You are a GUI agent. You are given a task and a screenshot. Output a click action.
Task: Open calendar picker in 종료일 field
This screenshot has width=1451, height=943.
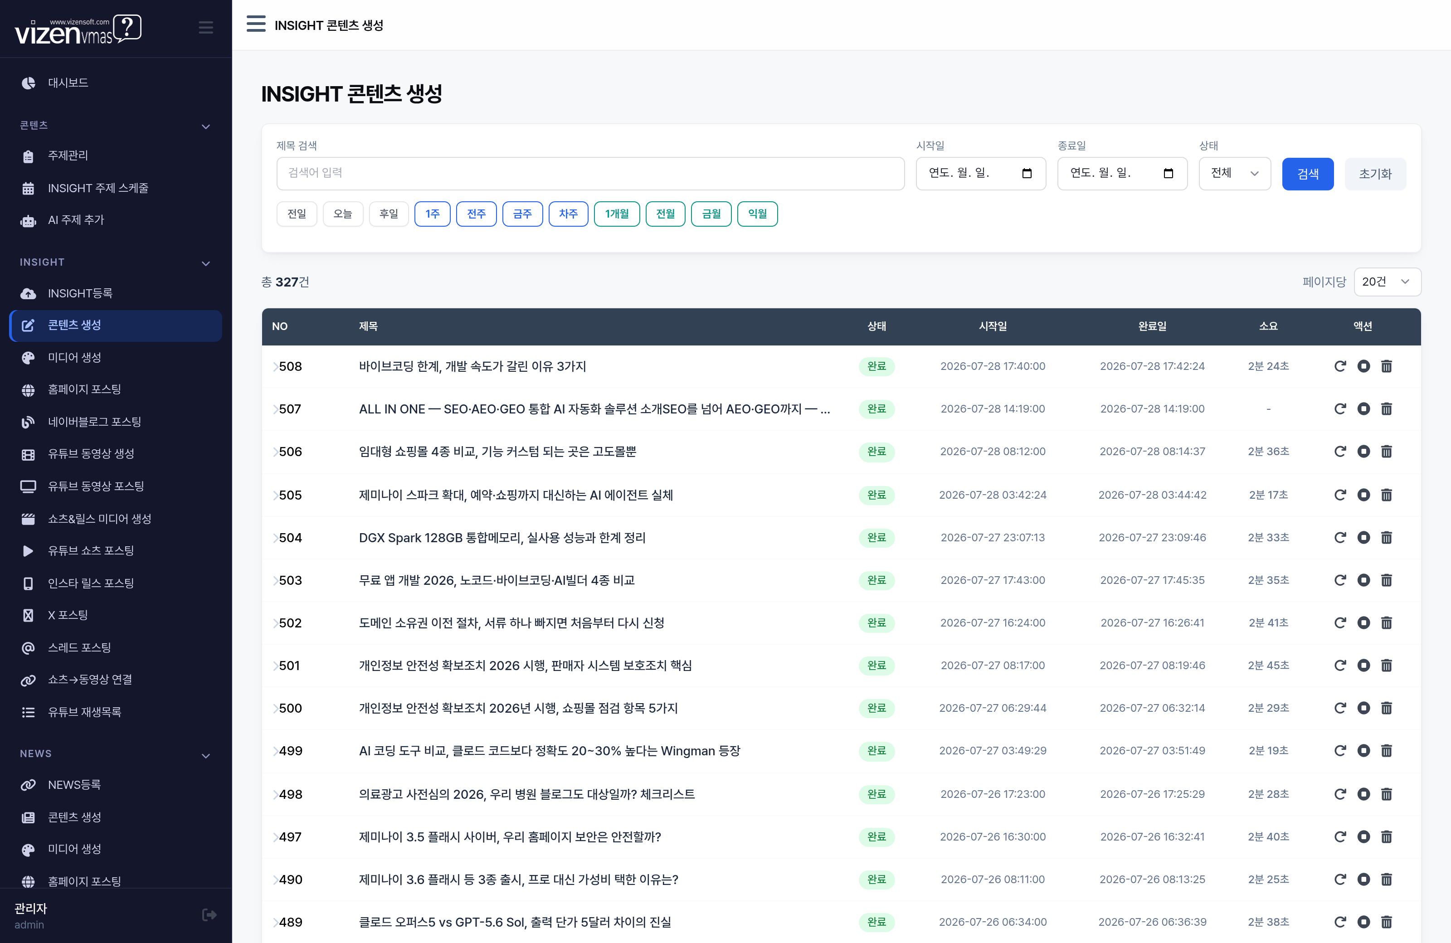1168,174
